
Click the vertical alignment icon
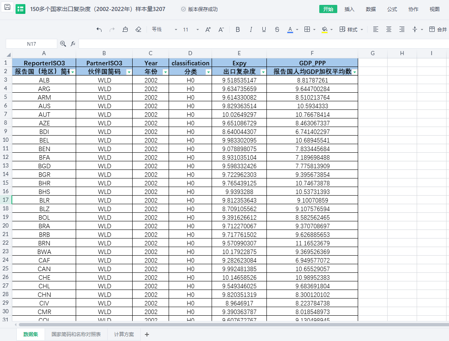[415, 29]
